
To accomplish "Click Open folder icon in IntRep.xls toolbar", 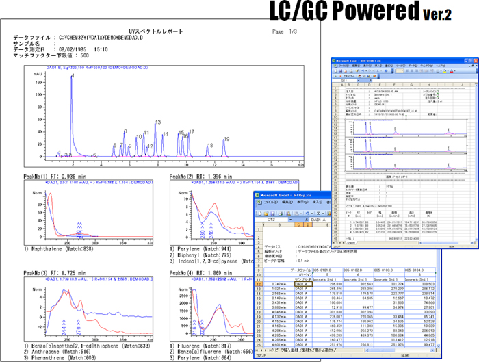I will tap(266, 214).
